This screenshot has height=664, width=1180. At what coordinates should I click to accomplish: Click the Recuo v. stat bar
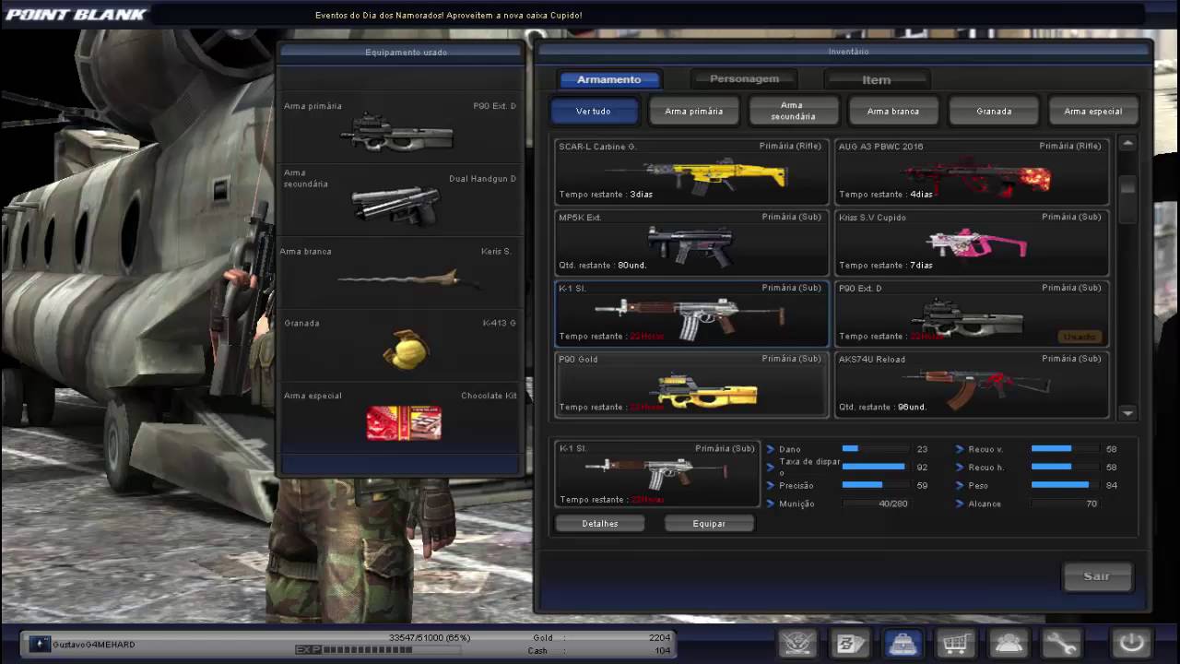[x=1064, y=448]
